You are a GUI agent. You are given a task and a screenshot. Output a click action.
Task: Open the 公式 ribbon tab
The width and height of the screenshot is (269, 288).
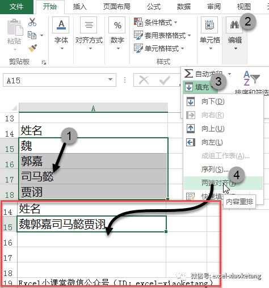[x=154, y=7]
